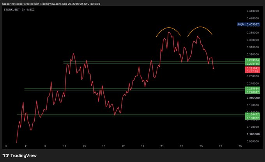Click the 0.260000 price axis value
Viewport: 265px width, 162px height.
(253, 76)
